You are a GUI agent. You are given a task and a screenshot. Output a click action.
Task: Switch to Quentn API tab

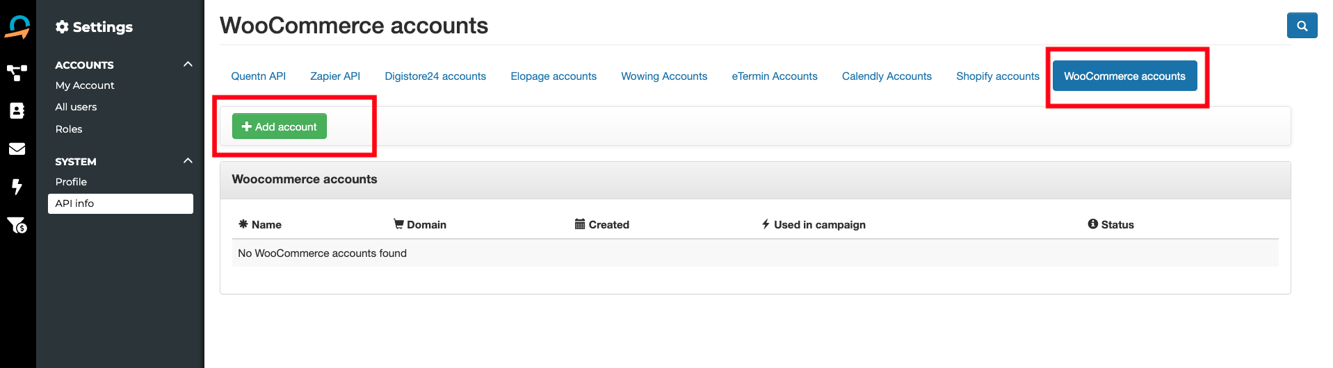[x=258, y=76]
